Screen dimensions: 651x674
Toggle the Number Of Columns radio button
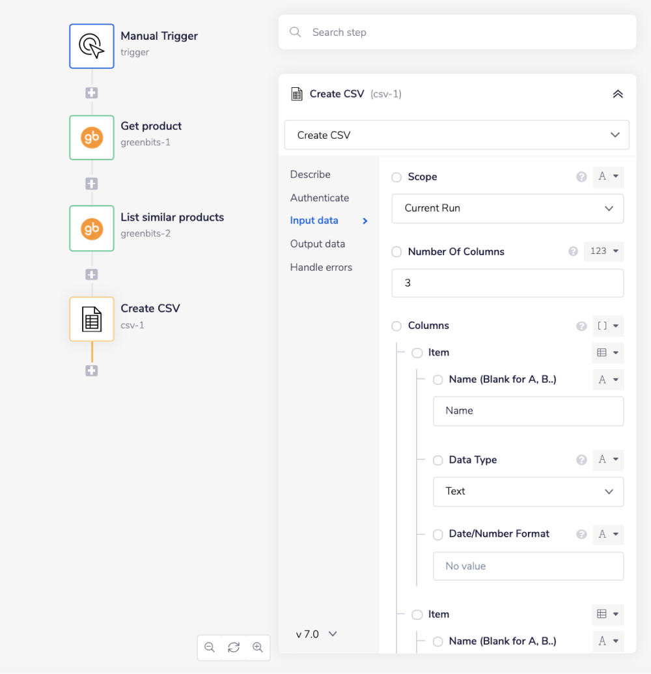click(x=396, y=252)
